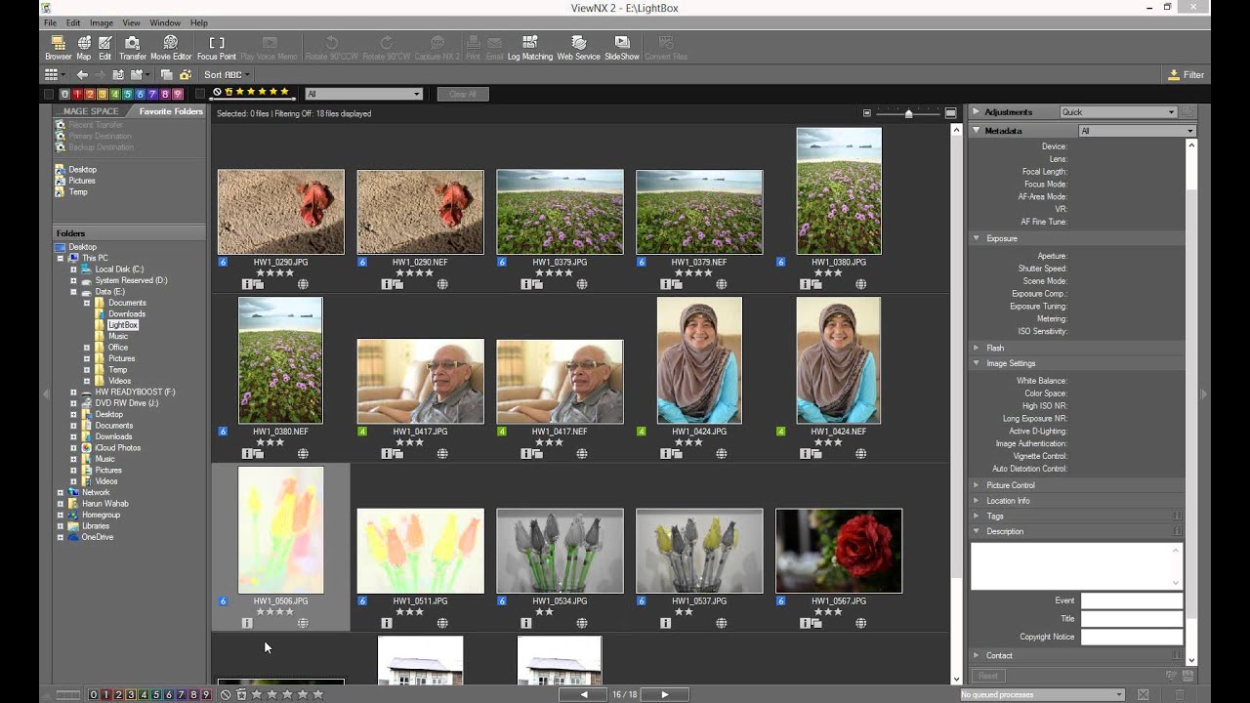Switch to the Map view
This screenshot has height=703, width=1250.
pyautogui.click(x=84, y=48)
